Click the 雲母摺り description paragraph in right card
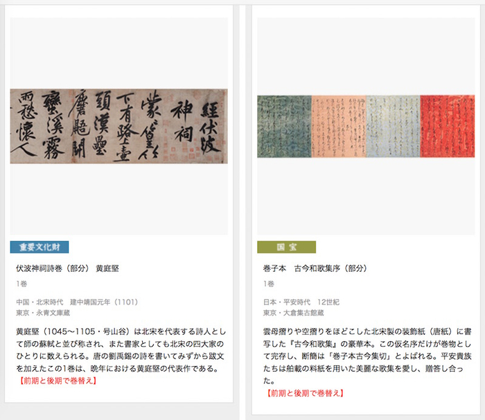Screen dimensions: 485x420 (x=367, y=356)
